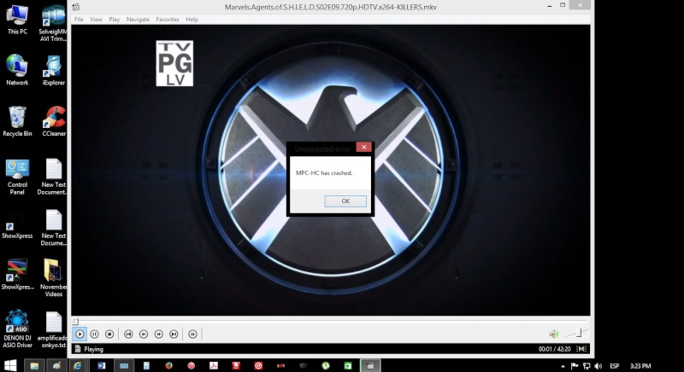
Task: Select the New Text Docume... file beside ShowXpress
Action: coord(53,227)
